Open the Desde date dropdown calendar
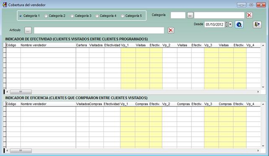 point(230,25)
